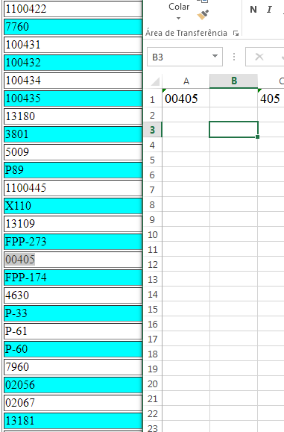This screenshot has height=432, width=284.
Task: Toggle Italic (I) formatting
Action: [269, 10]
